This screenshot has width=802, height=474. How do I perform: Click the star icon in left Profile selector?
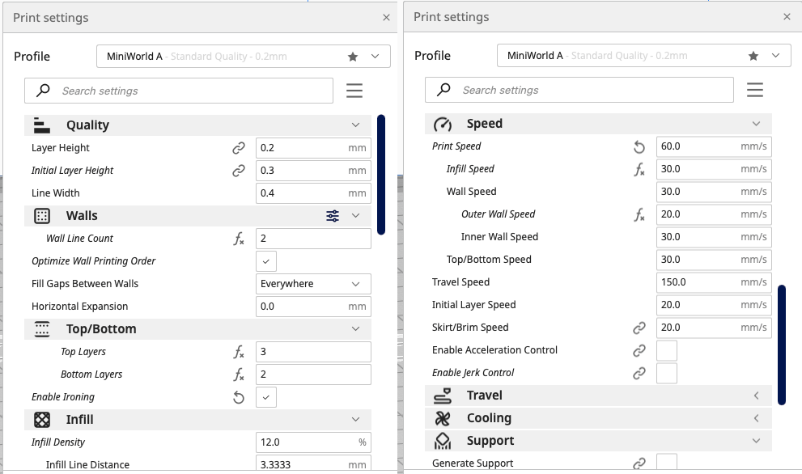(352, 57)
